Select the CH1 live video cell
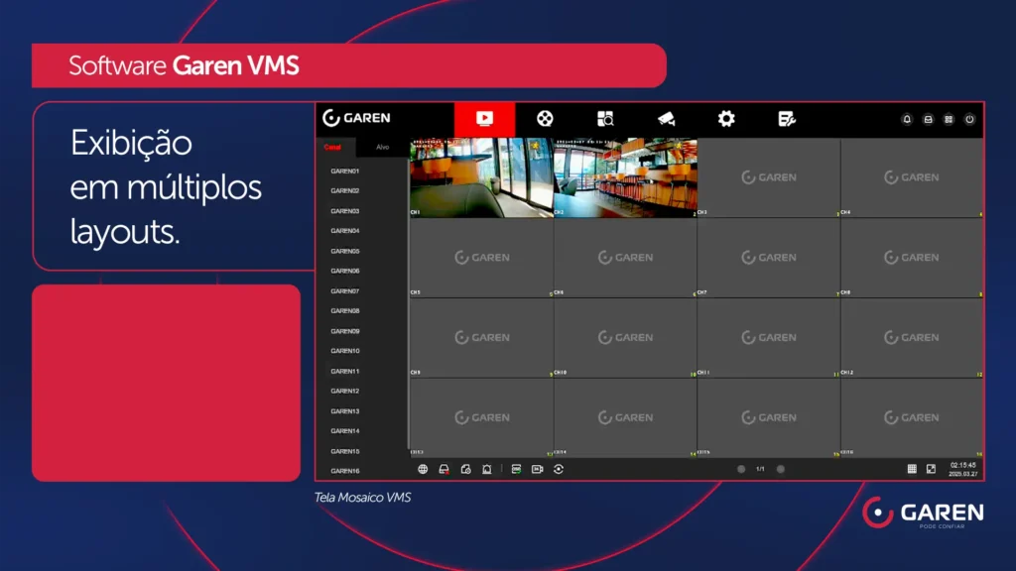This screenshot has height=571, width=1016. pyautogui.click(x=481, y=177)
